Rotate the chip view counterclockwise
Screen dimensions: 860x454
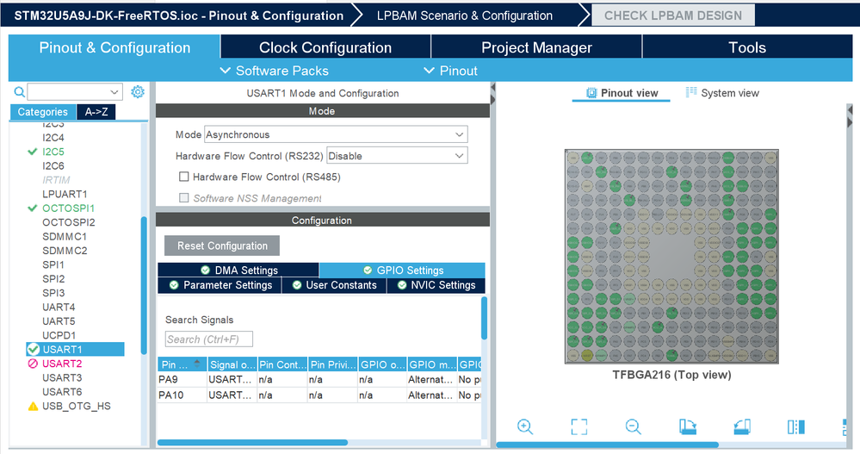741,426
